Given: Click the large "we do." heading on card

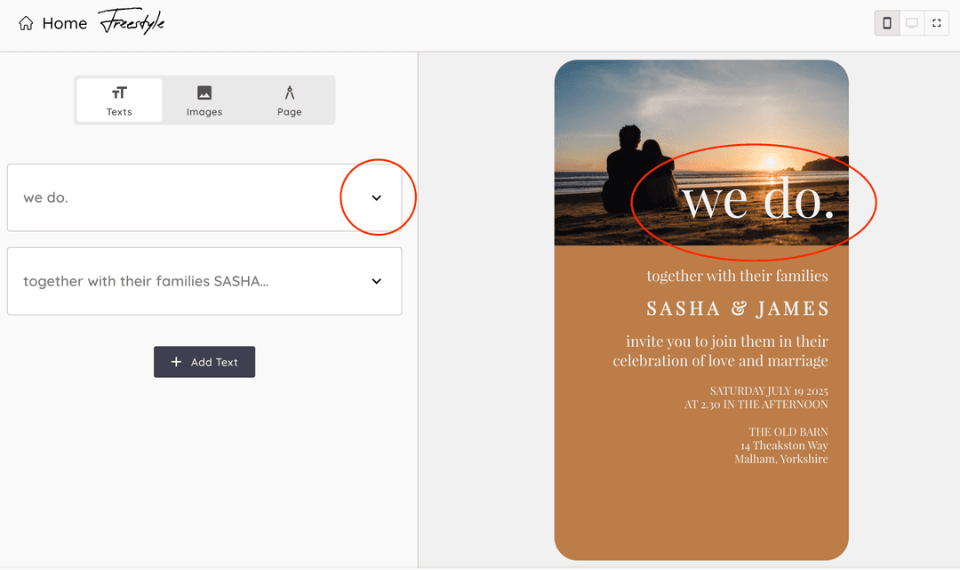Looking at the screenshot, I should pyautogui.click(x=757, y=199).
